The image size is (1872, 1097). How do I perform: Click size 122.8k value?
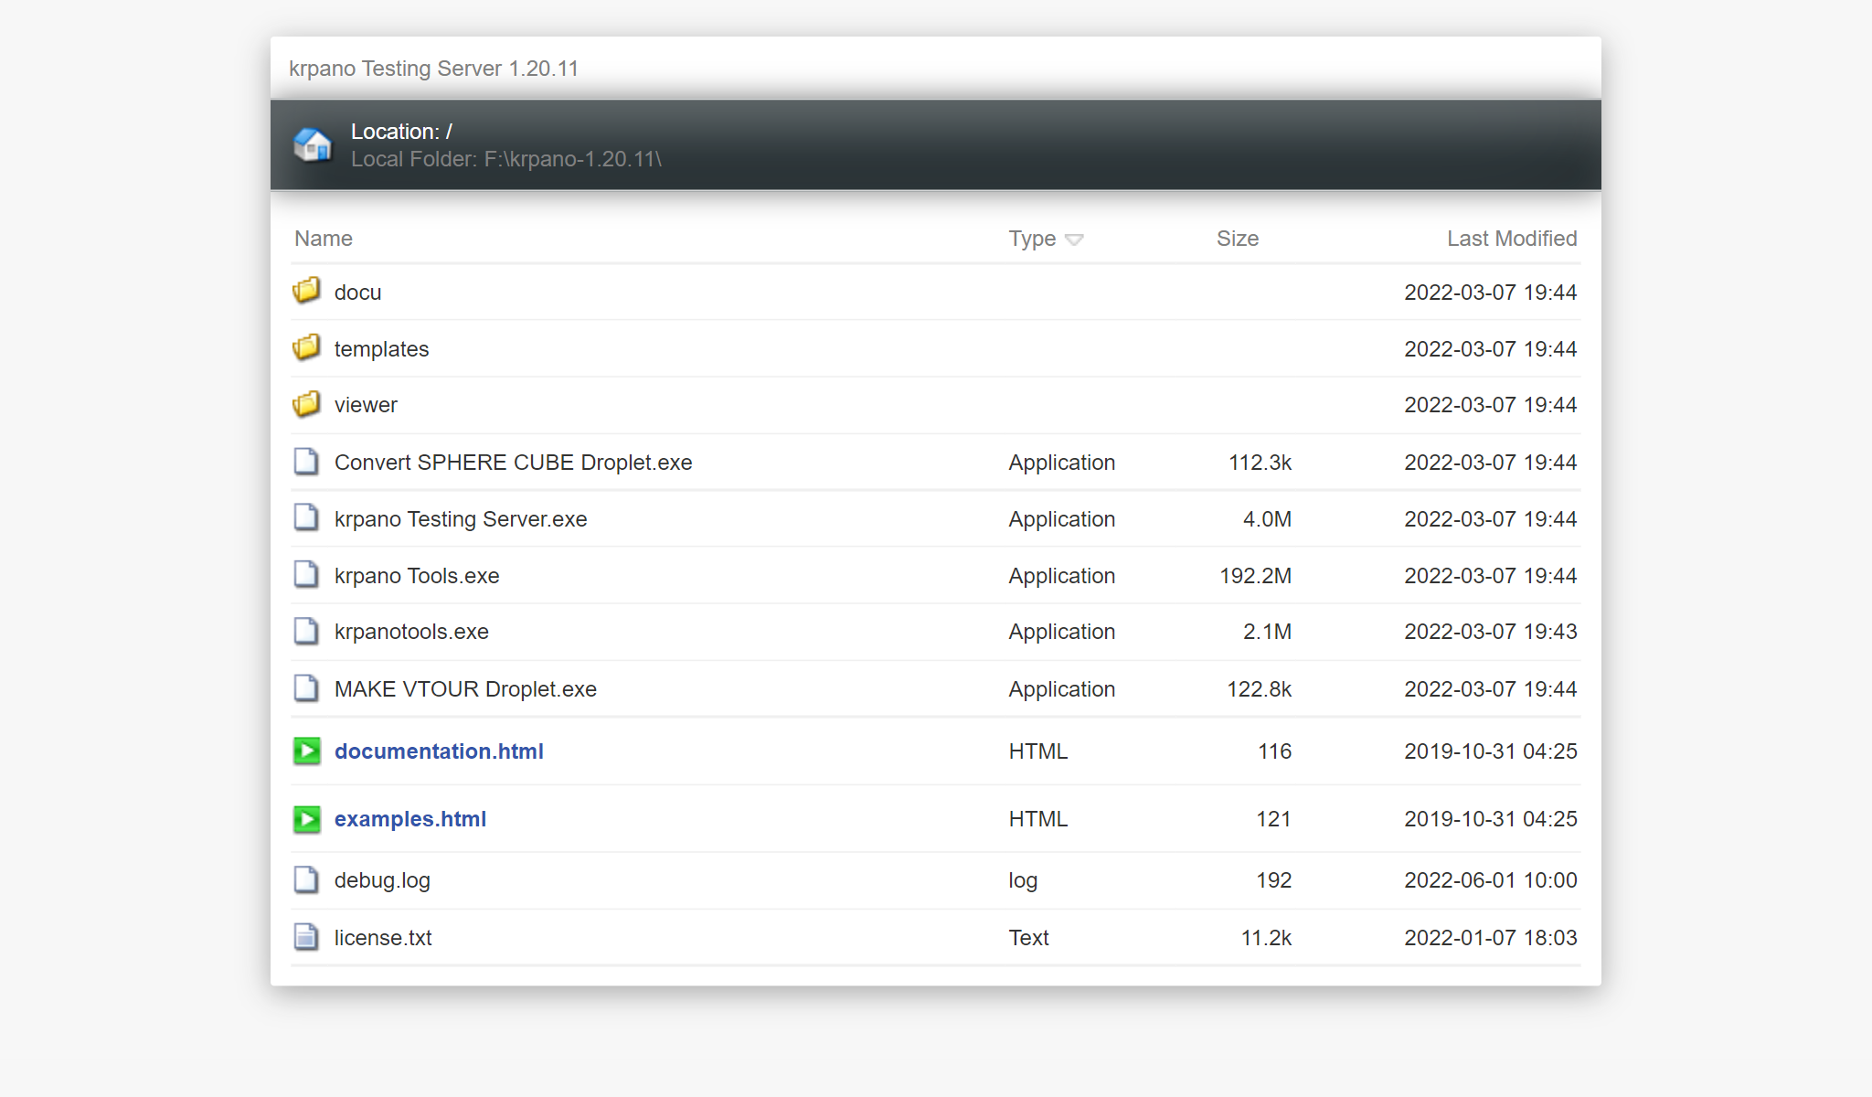[x=1259, y=689]
